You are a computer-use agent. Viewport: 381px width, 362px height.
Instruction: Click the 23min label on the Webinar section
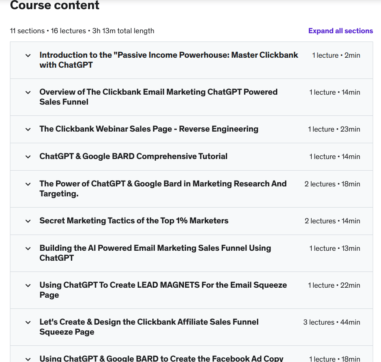click(350, 129)
